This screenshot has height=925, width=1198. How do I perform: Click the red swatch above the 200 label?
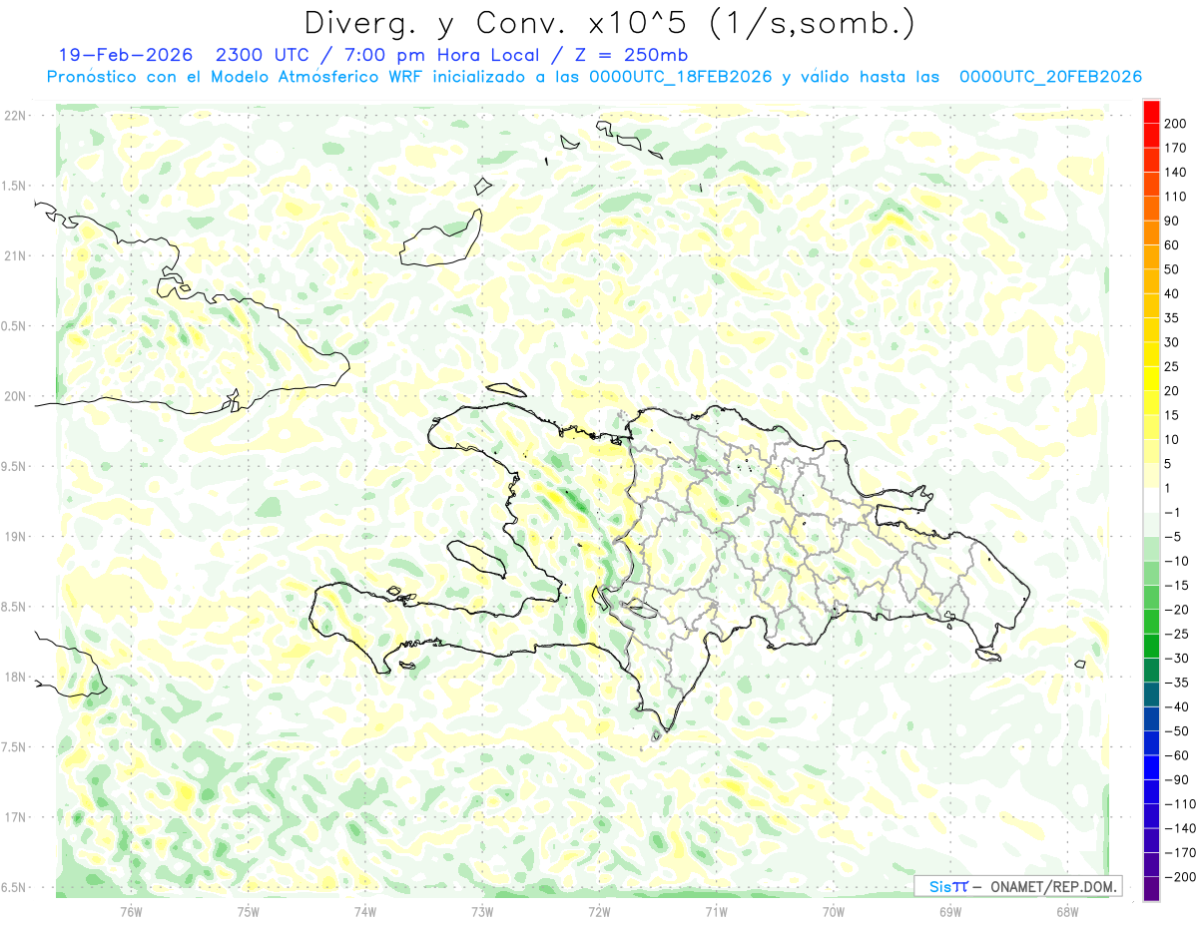coord(1151,111)
